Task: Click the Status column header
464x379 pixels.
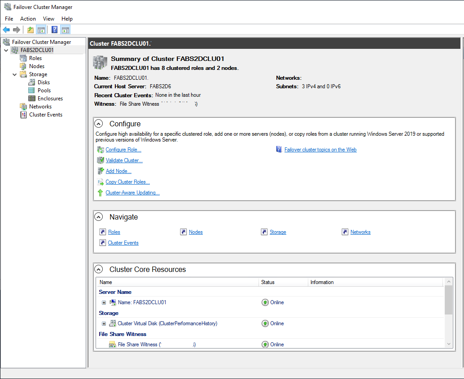Action: 284,282
